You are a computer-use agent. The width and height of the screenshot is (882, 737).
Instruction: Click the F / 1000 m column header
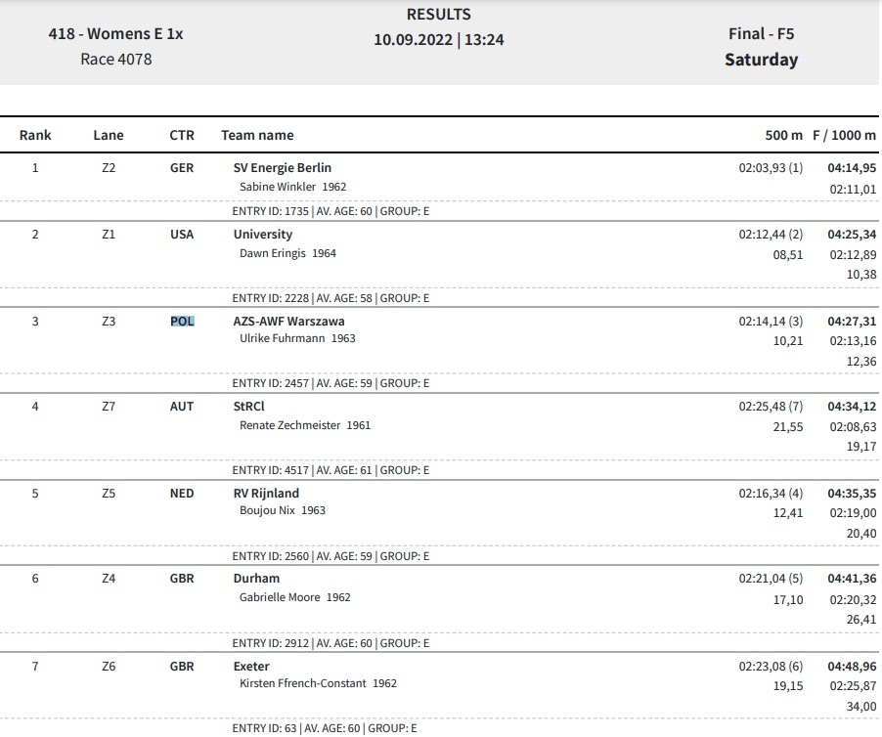tap(844, 135)
